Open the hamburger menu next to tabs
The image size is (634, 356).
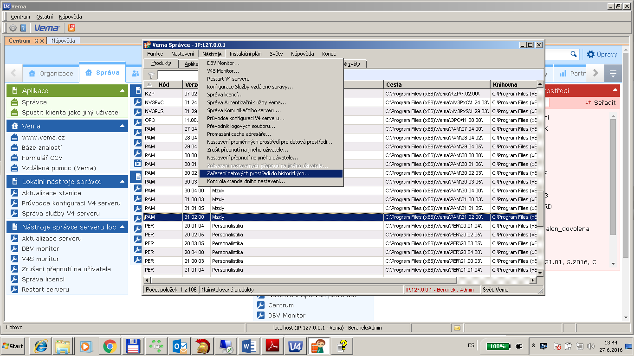point(613,73)
